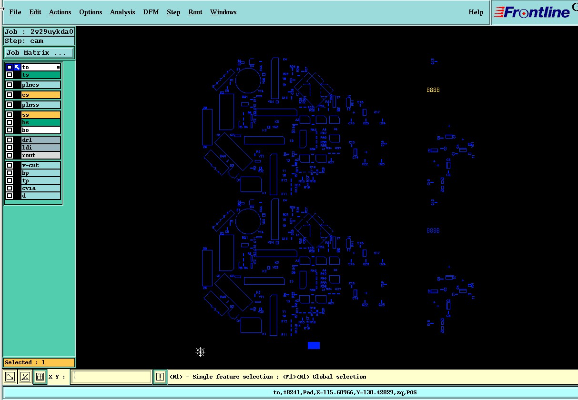Click the origin crosshair marker in canvas

(200, 352)
